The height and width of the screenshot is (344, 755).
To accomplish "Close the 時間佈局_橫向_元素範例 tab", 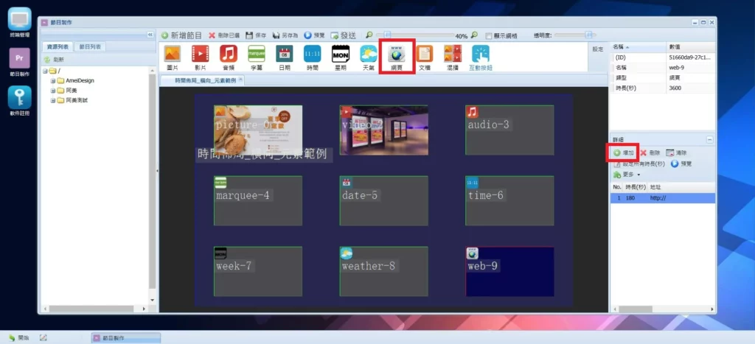I will pyautogui.click(x=240, y=79).
